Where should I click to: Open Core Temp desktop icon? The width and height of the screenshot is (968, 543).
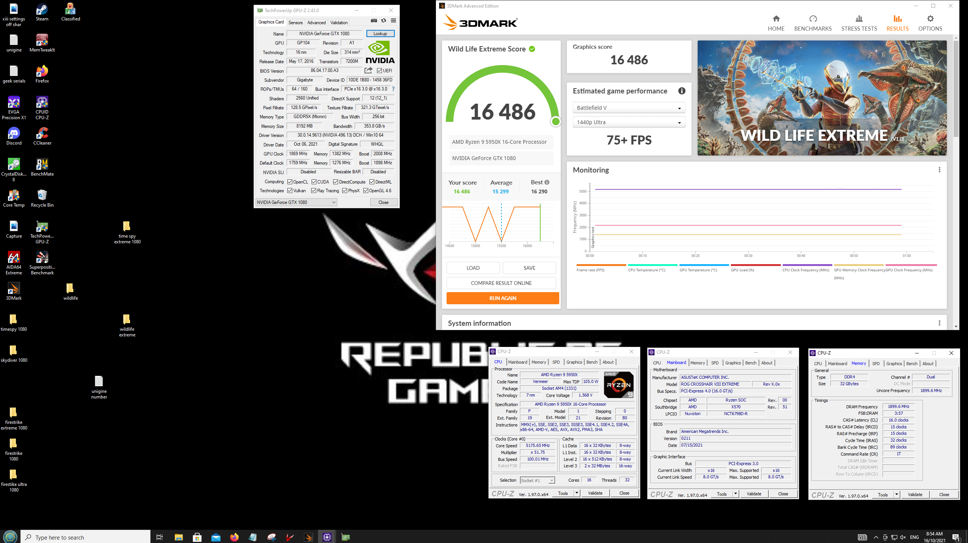click(14, 198)
